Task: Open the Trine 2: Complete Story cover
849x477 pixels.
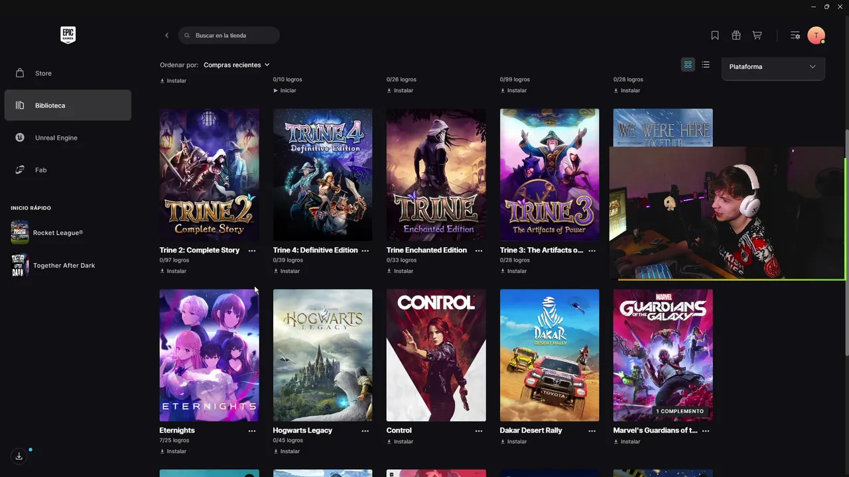Action: (x=209, y=175)
